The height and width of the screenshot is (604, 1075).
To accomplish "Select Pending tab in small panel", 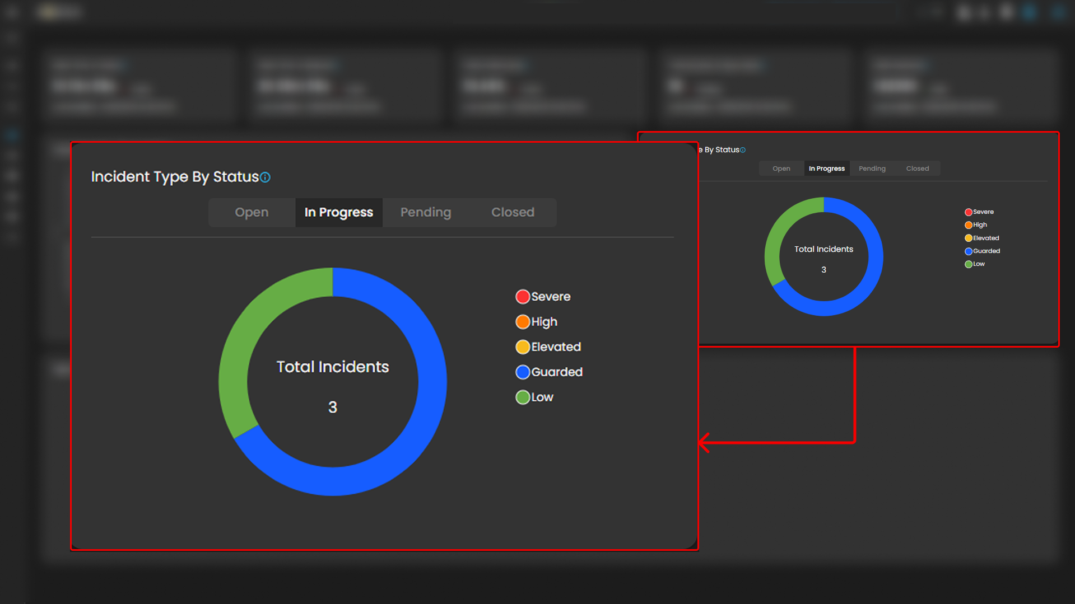I will coord(872,168).
